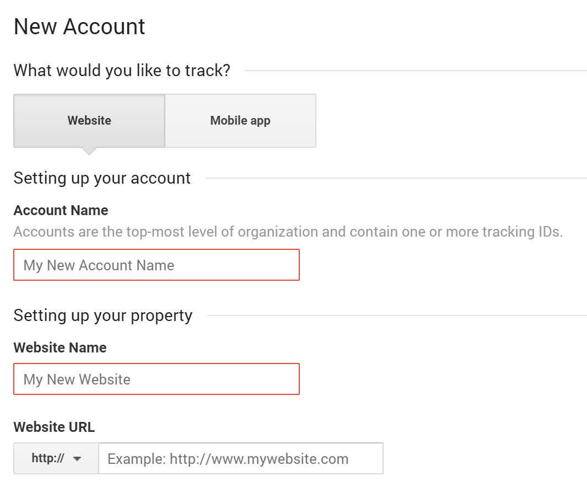Click the Website Name field label

[60, 347]
